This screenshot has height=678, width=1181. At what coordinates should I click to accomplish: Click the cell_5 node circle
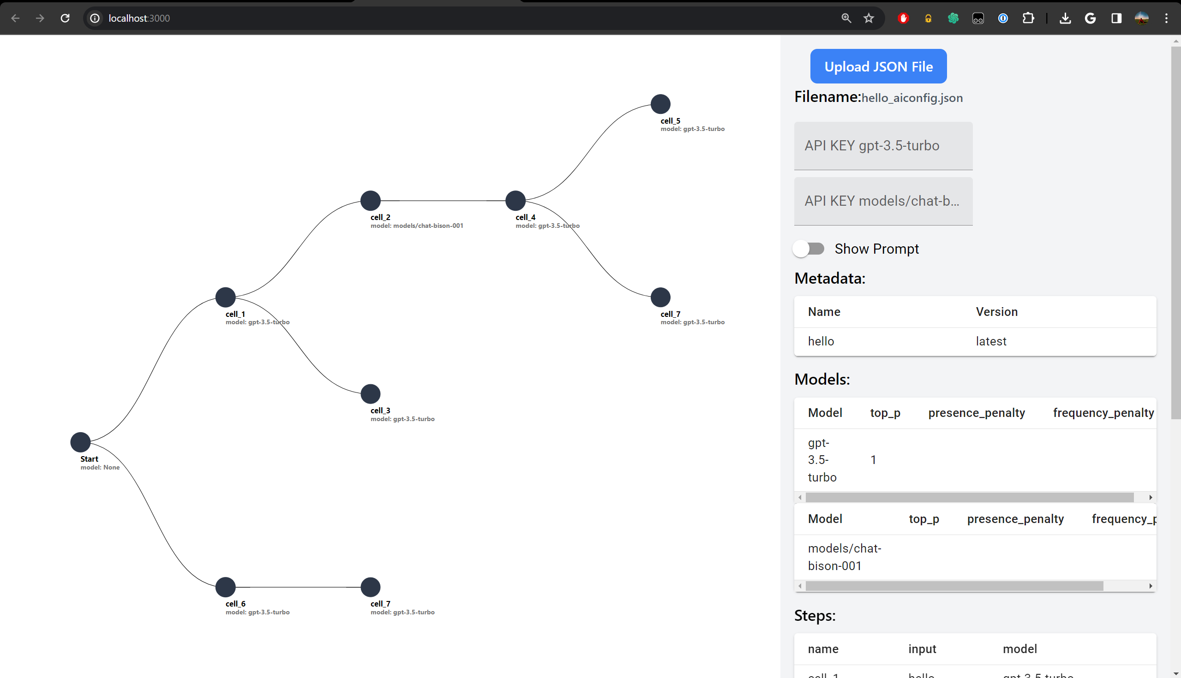pyautogui.click(x=660, y=104)
